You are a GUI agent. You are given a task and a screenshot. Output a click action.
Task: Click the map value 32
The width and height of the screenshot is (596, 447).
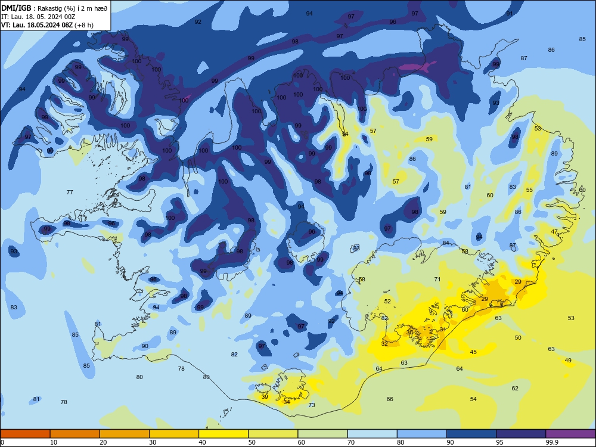(x=384, y=344)
